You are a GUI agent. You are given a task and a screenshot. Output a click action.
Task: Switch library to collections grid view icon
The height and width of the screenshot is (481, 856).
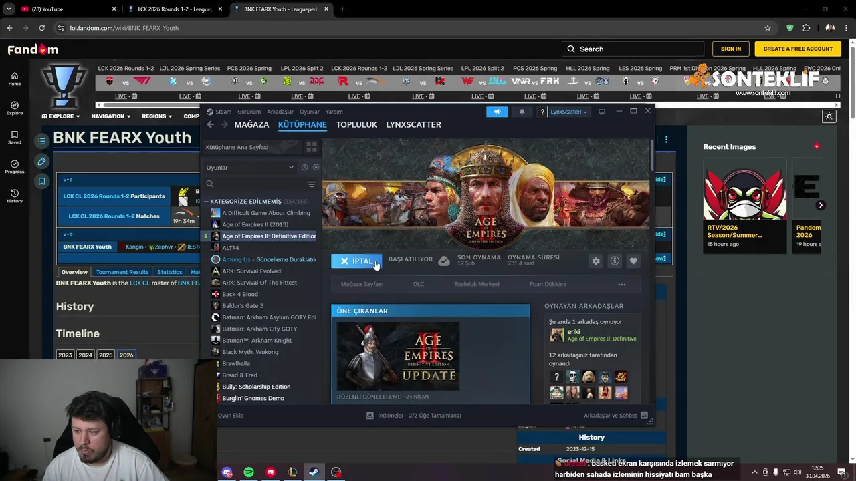[311, 147]
